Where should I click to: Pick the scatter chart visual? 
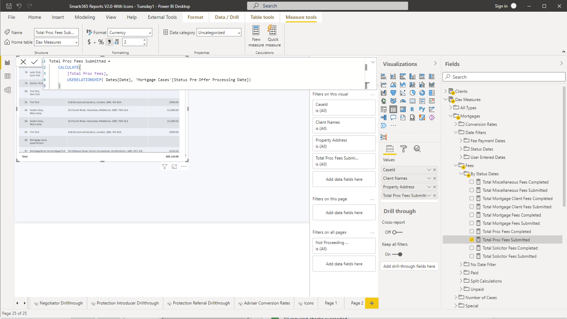[x=403, y=93]
